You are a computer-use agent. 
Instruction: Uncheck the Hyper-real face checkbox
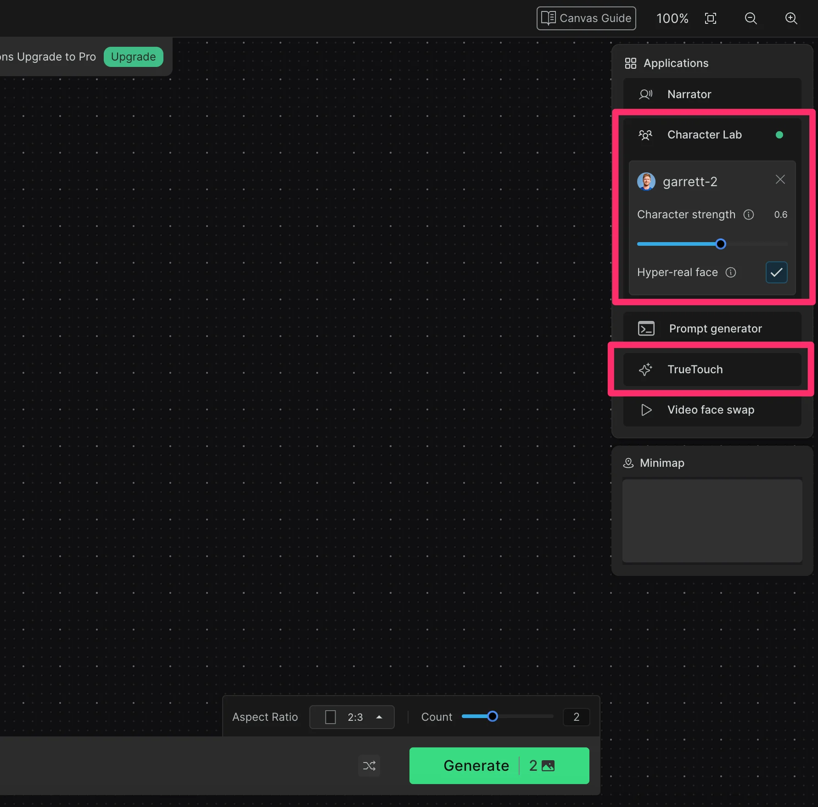click(x=777, y=272)
